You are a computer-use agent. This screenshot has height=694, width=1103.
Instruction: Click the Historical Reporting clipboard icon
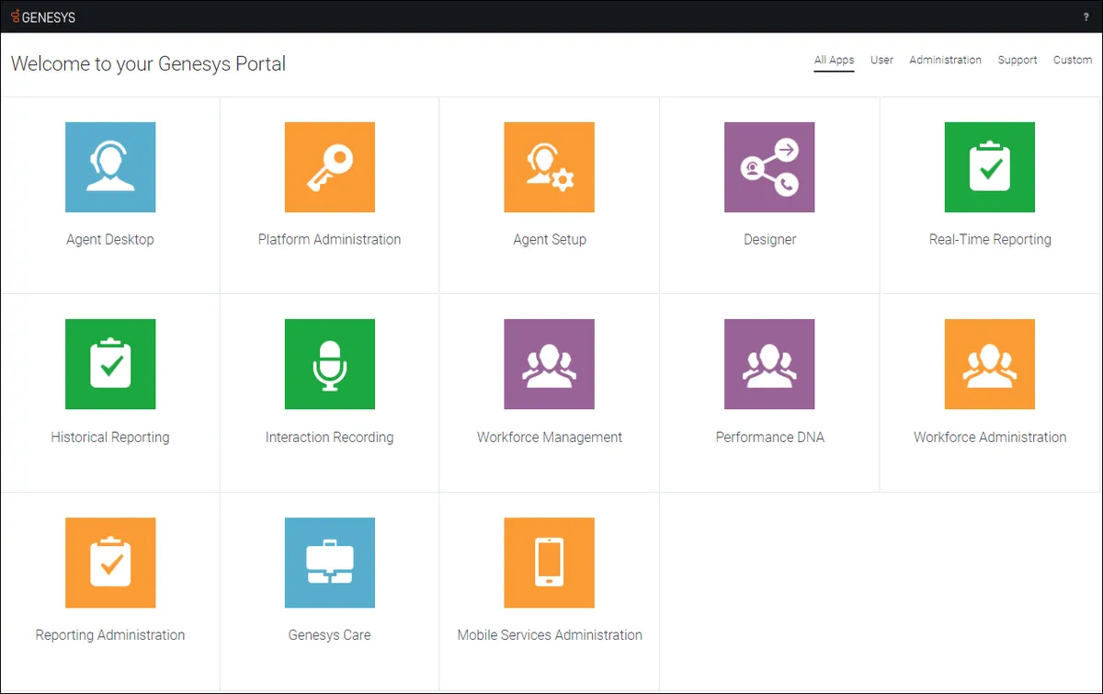[x=110, y=364]
